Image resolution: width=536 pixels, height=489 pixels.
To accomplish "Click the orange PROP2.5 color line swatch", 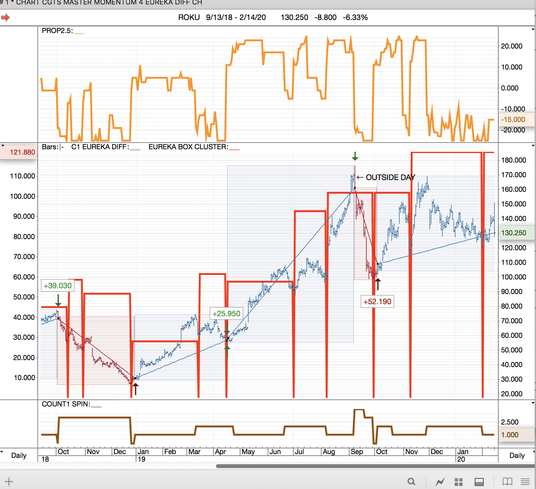I will tap(79, 33).
